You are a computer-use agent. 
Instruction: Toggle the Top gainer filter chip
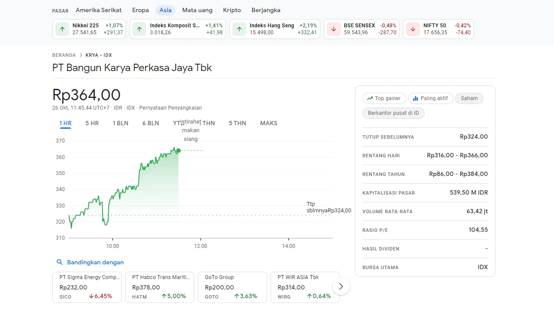click(x=384, y=98)
